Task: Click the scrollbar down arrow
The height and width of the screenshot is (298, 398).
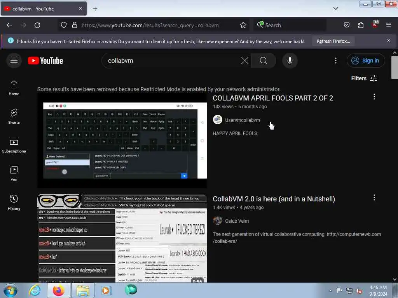Action: click(x=395, y=279)
